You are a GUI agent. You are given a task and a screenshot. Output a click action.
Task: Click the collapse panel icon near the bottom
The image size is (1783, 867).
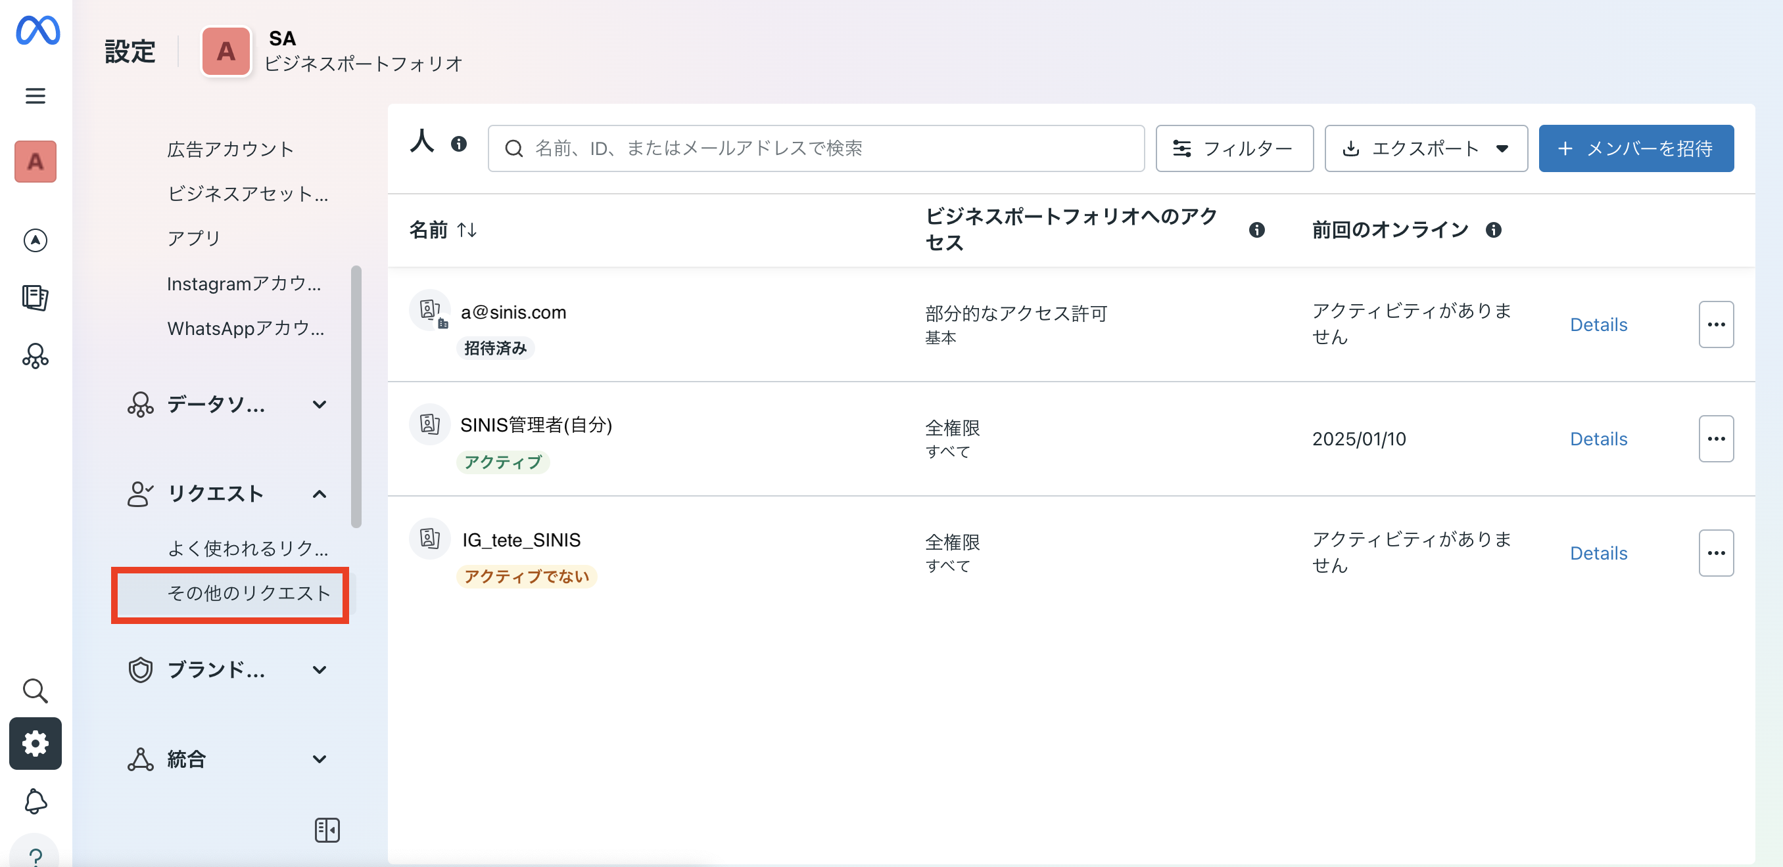coord(327,830)
